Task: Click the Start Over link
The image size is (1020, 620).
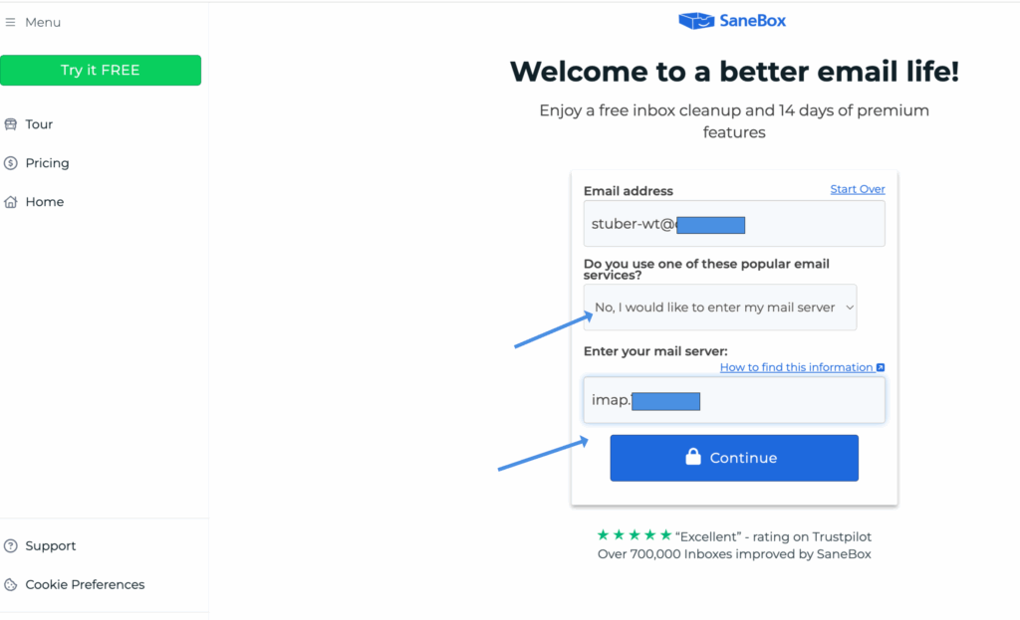Action: 857,189
